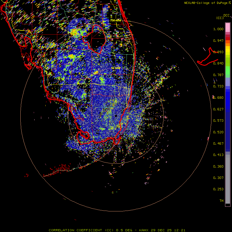Viewport: 232px width, 232px height.
Task: Select the 0.787 legend value
Action: (218, 75)
